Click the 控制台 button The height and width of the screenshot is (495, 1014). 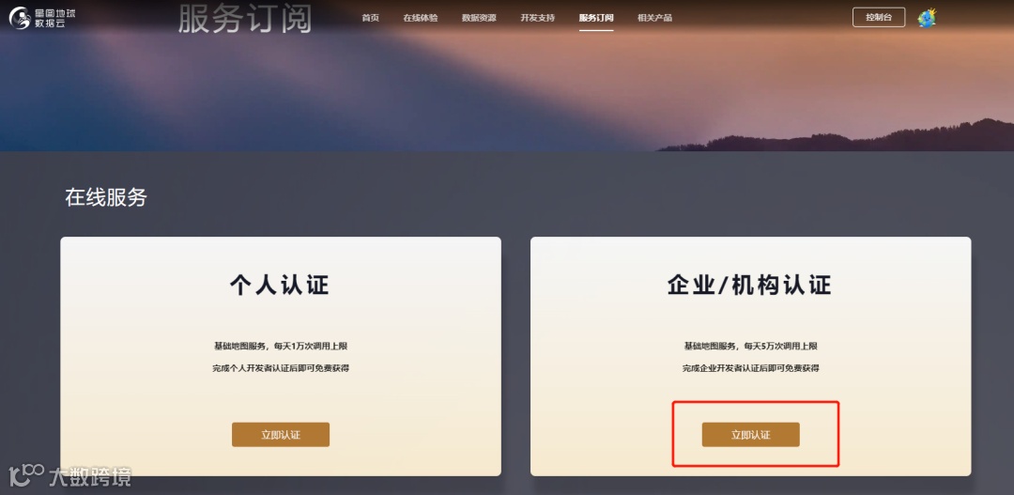(x=879, y=18)
